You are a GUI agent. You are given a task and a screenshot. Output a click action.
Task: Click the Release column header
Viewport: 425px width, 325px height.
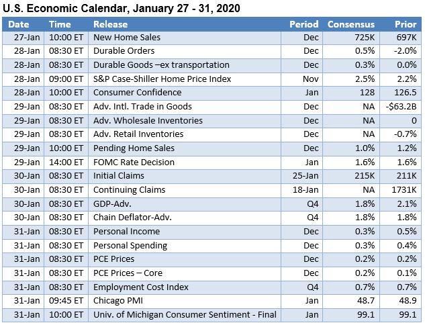pyautogui.click(x=111, y=24)
